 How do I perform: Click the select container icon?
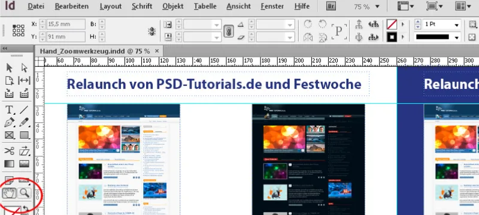[359, 24]
